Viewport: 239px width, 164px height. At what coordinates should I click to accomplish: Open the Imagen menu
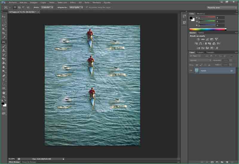click(33, 2)
